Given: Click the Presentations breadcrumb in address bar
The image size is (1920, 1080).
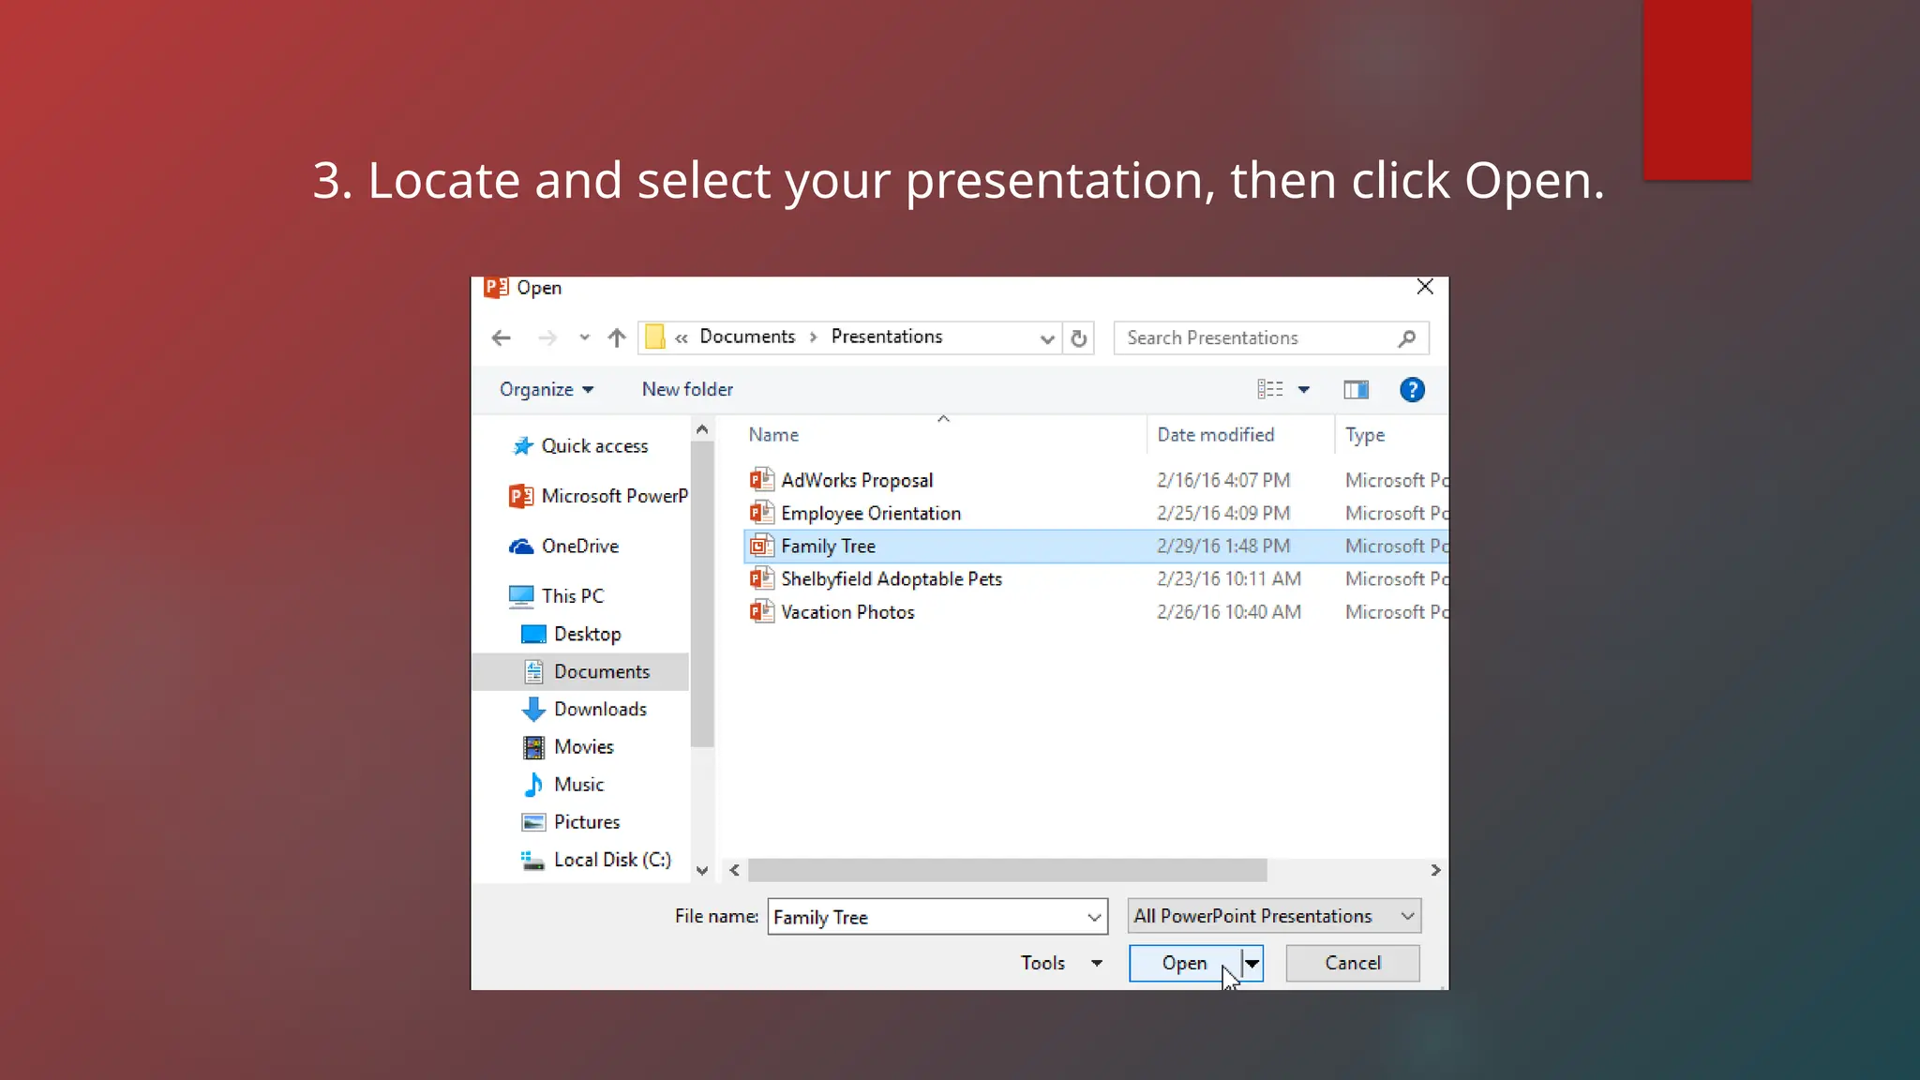Looking at the screenshot, I should 887,337.
